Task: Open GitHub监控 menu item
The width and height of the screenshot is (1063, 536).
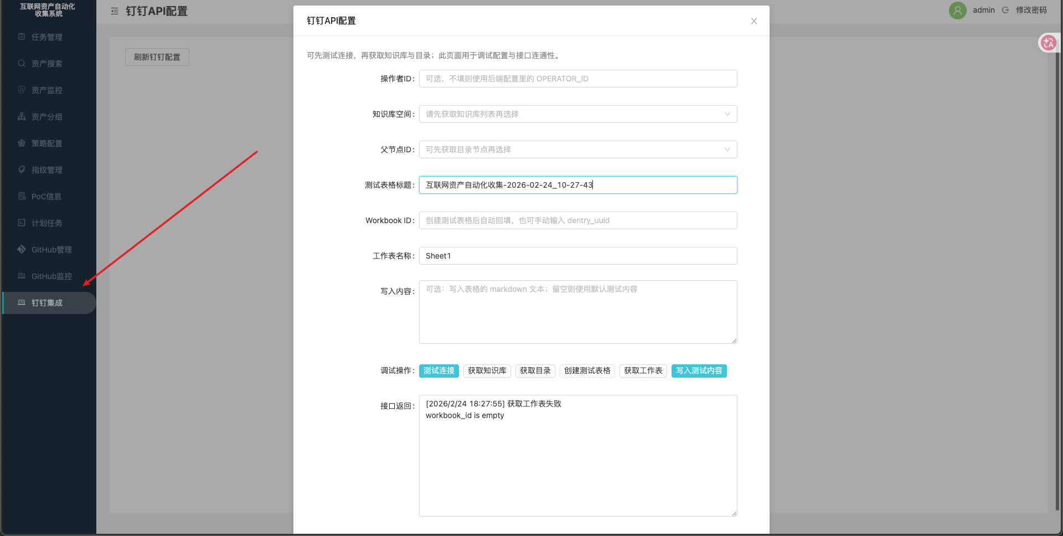Action: [x=49, y=276]
